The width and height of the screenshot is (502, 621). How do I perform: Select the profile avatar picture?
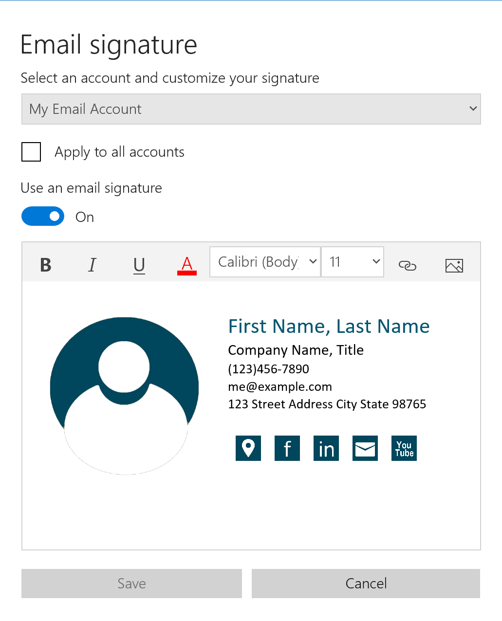tap(125, 396)
